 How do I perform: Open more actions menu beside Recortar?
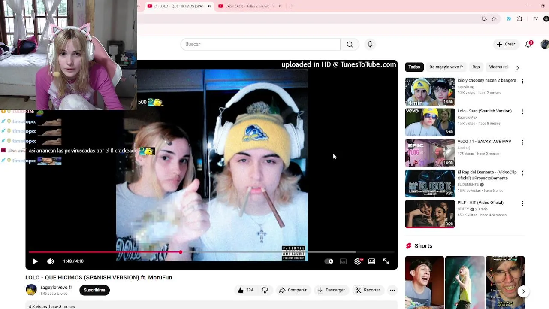(392, 290)
